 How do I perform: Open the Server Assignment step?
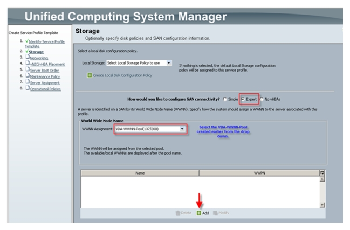pos(45,83)
